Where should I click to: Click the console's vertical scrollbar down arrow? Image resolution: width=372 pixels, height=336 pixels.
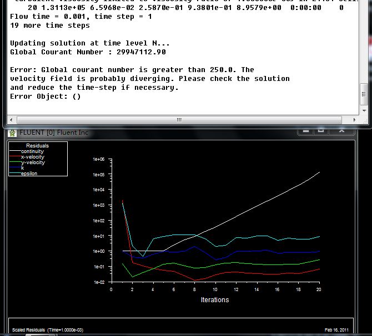point(364,111)
